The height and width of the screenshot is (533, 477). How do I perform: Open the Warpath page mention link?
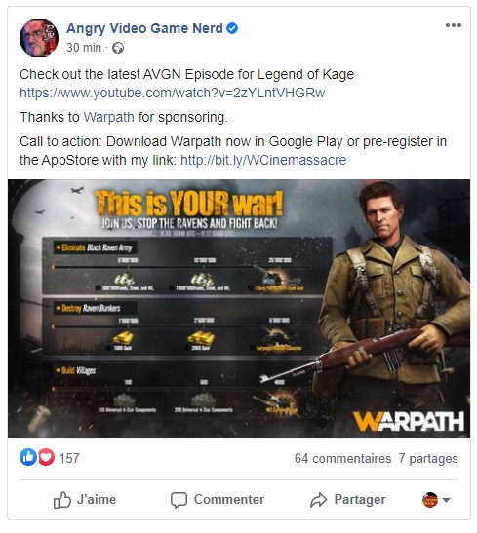point(109,117)
